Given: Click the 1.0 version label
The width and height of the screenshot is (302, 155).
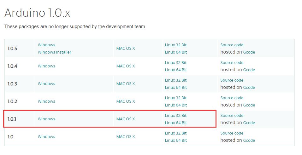Looking at the screenshot, I should [10, 137].
